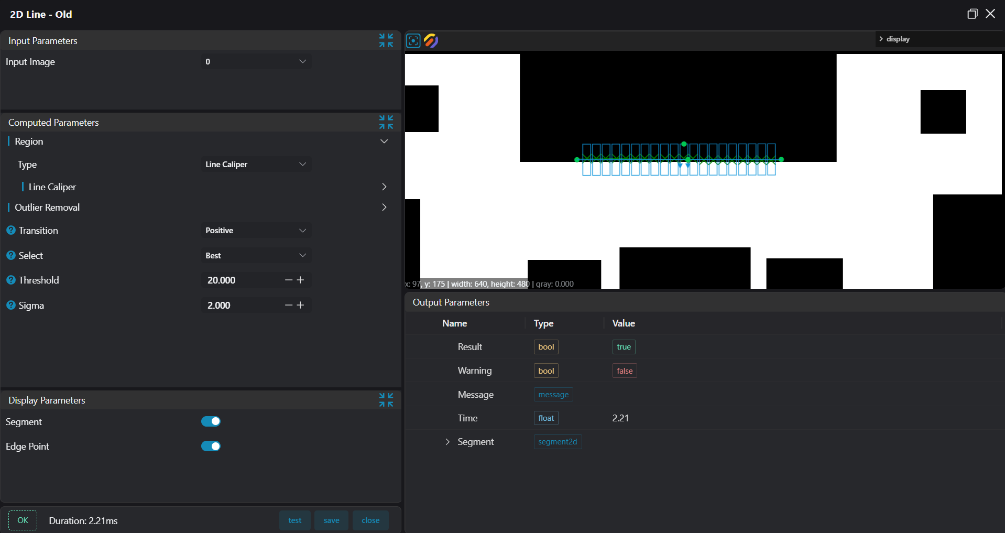Click help icon next to Select

11,256
